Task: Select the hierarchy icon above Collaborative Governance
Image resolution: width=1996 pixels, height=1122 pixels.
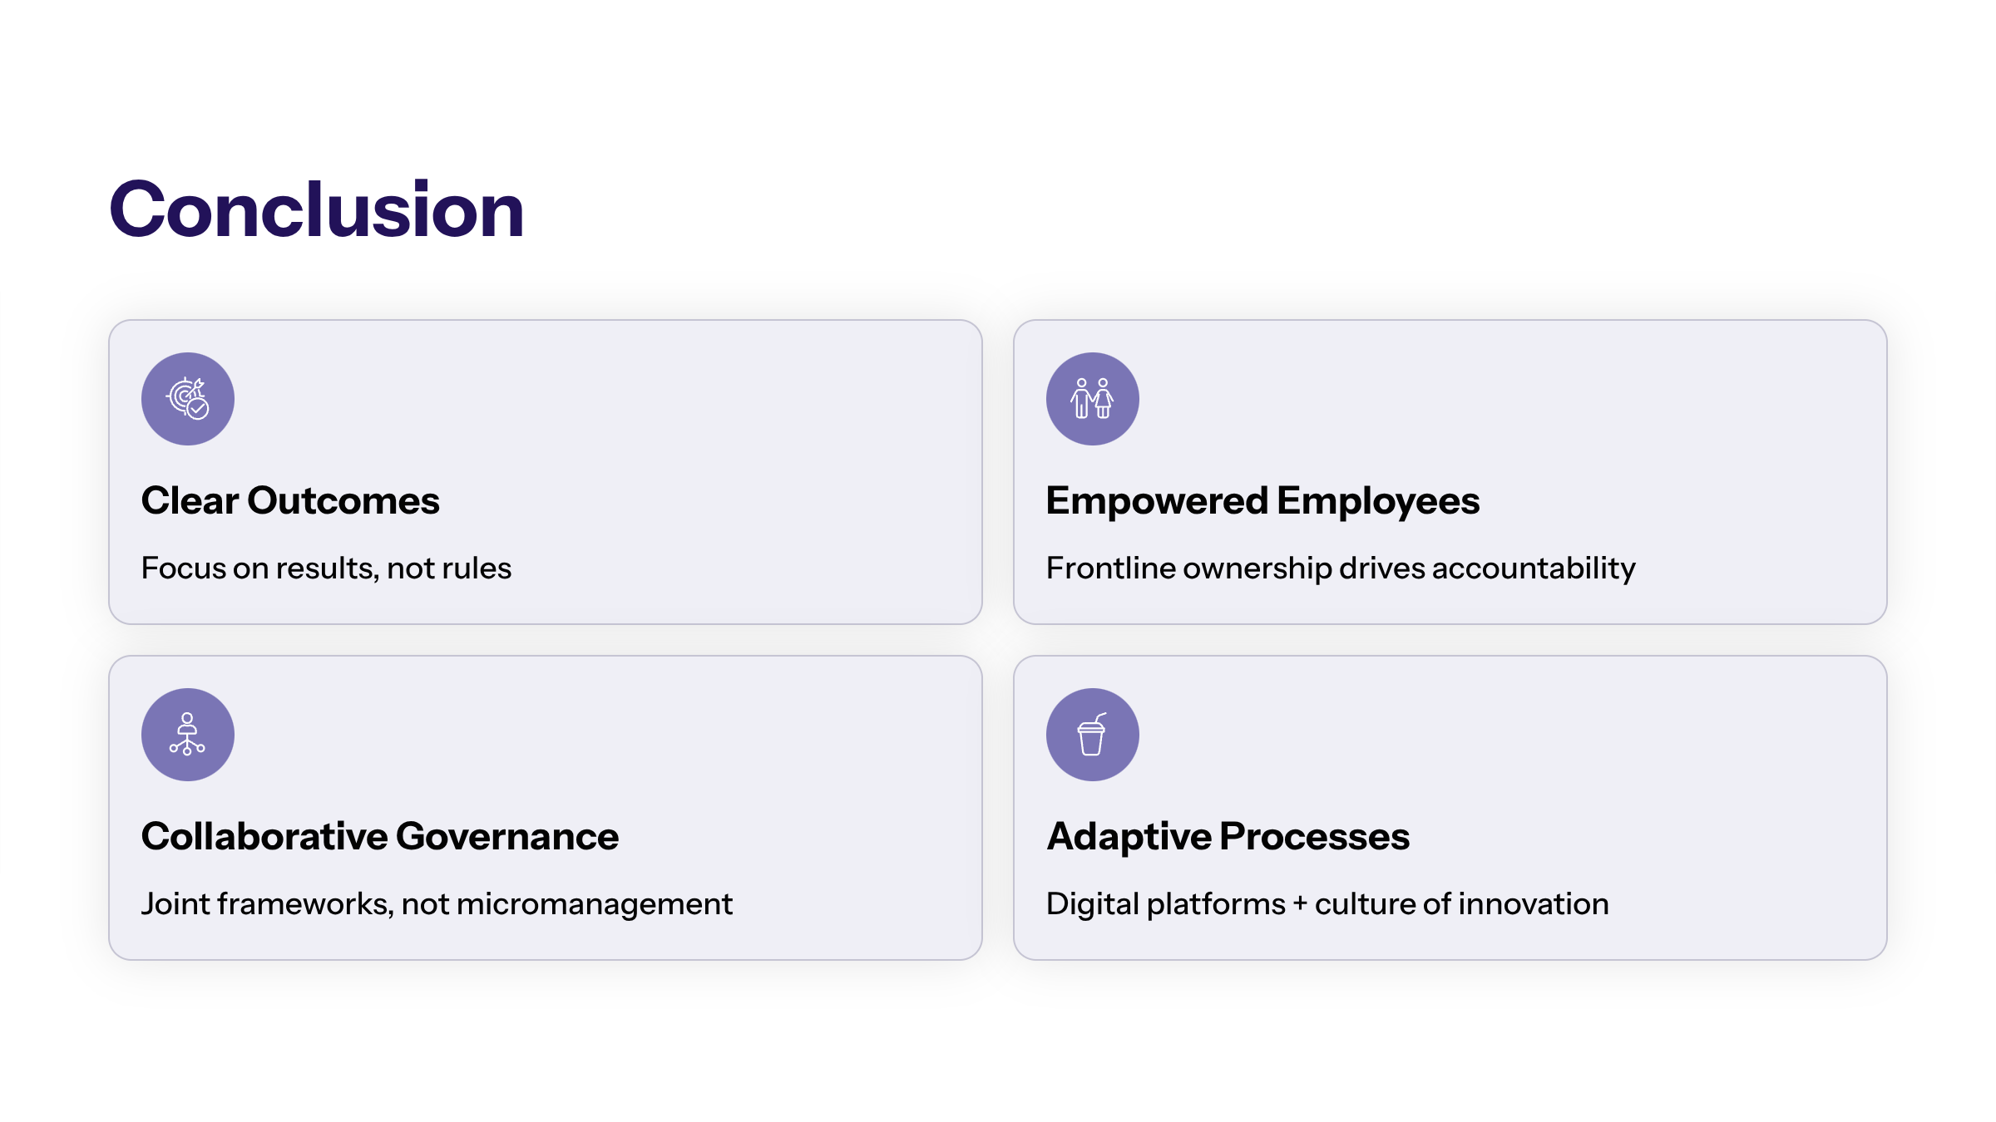Action: tap(188, 735)
